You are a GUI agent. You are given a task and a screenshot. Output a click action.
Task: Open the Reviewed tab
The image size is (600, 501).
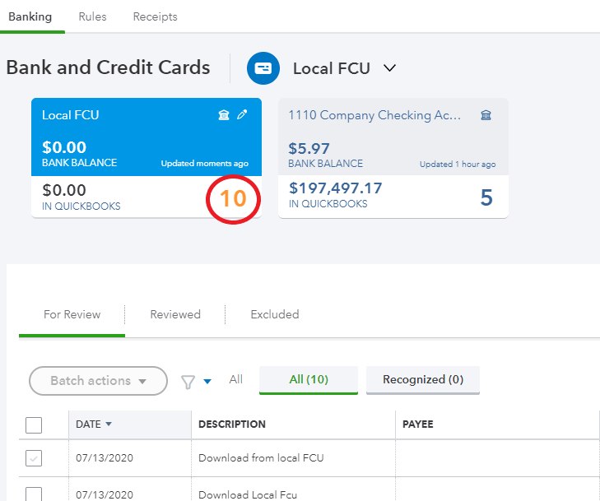click(175, 314)
